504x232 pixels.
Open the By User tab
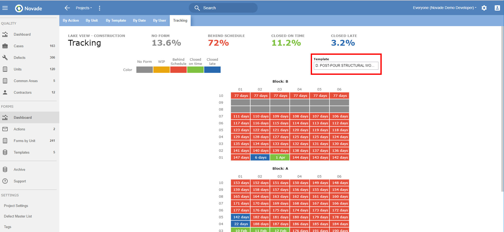159,20
